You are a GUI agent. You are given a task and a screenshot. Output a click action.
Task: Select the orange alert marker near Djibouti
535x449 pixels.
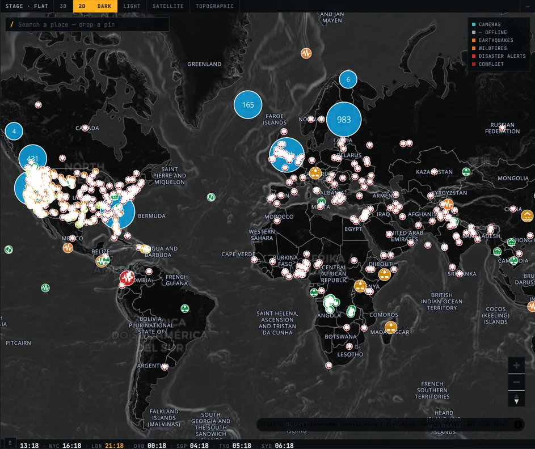pos(385,274)
